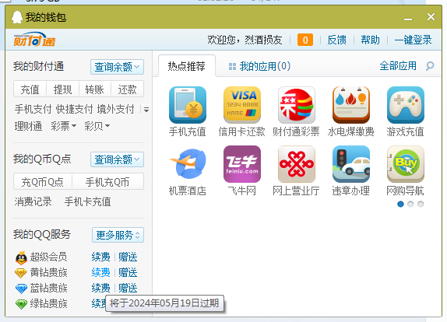Open the 帮助 link

point(371,40)
